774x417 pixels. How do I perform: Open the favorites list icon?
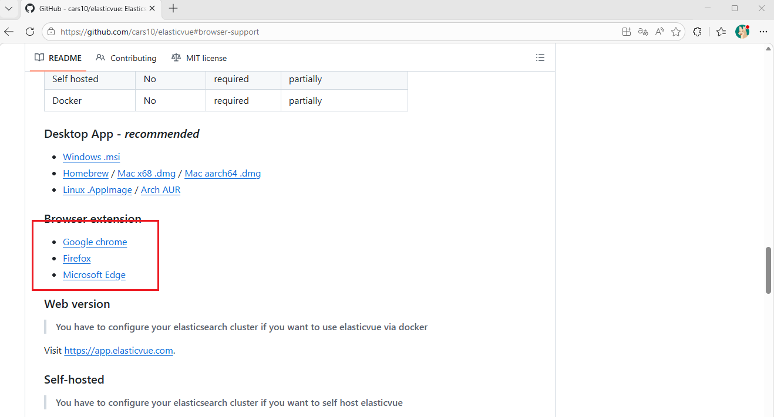tap(721, 32)
